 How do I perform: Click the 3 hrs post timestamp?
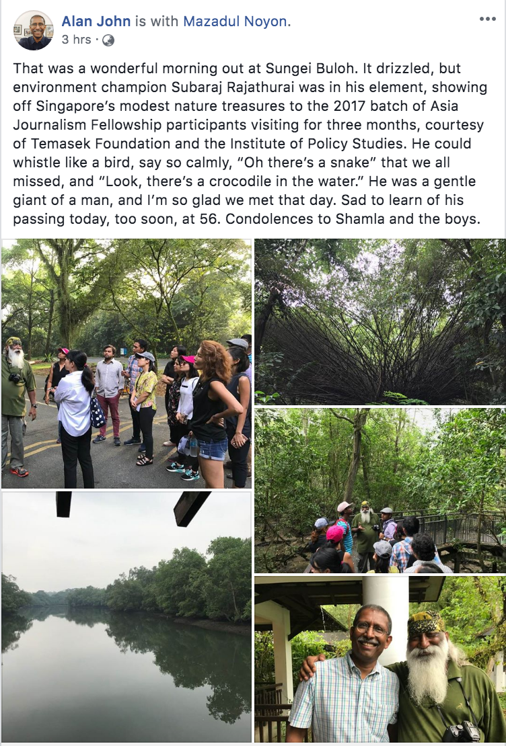[x=76, y=40]
